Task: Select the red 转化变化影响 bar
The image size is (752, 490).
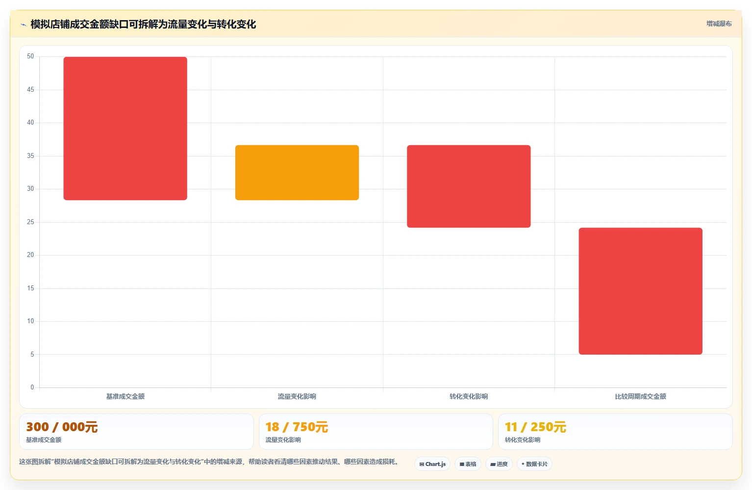Action: pyautogui.click(x=469, y=186)
